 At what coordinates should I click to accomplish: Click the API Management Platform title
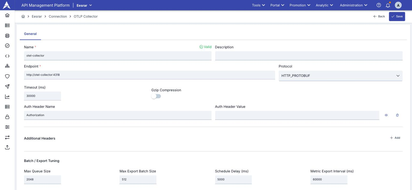tap(45, 5)
